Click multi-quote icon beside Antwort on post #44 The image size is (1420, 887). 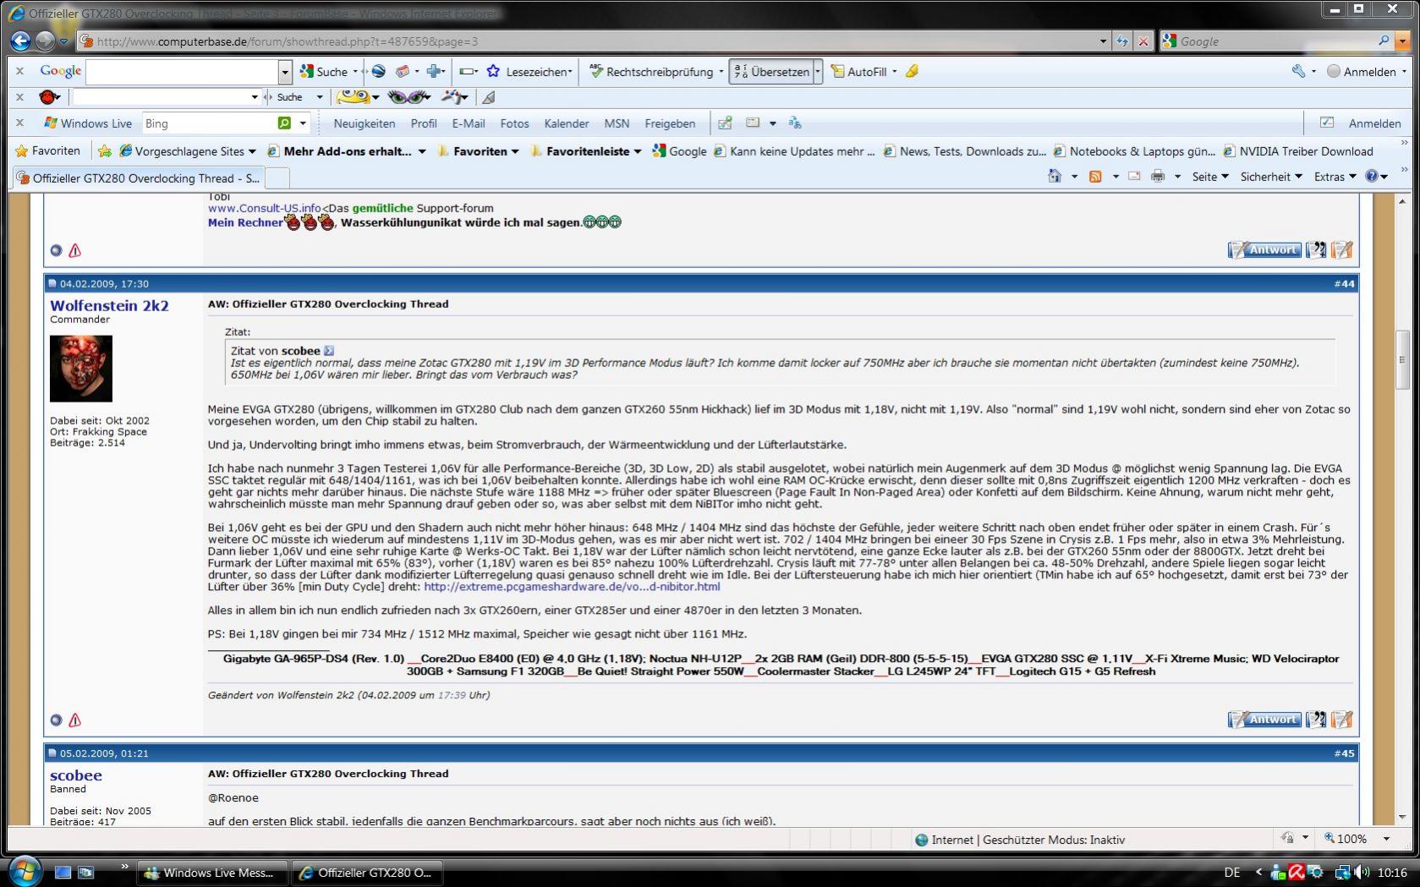(x=1316, y=720)
